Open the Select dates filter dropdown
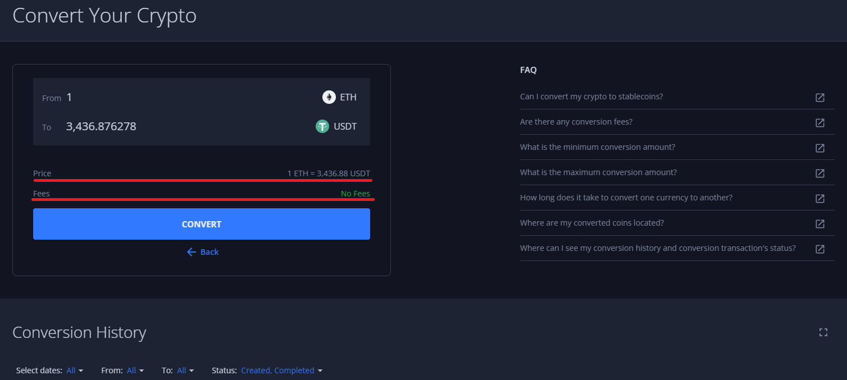 coord(75,370)
